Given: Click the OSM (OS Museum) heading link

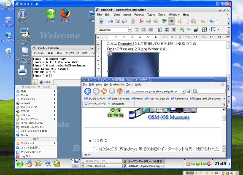Looking at the screenshot, I should [x=169, y=117].
